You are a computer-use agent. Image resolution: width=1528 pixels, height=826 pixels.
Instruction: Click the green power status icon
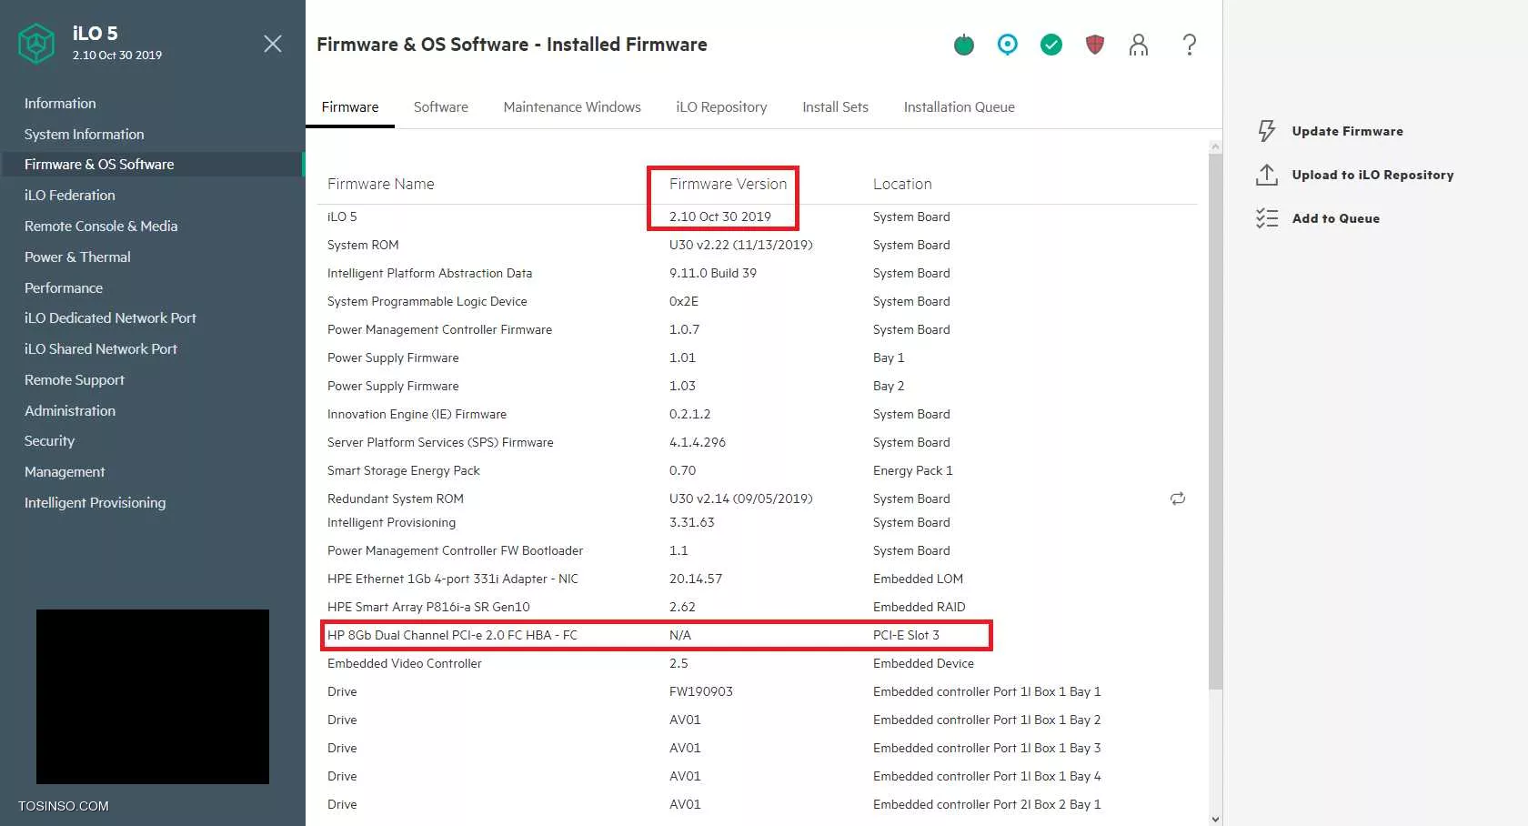pos(964,45)
